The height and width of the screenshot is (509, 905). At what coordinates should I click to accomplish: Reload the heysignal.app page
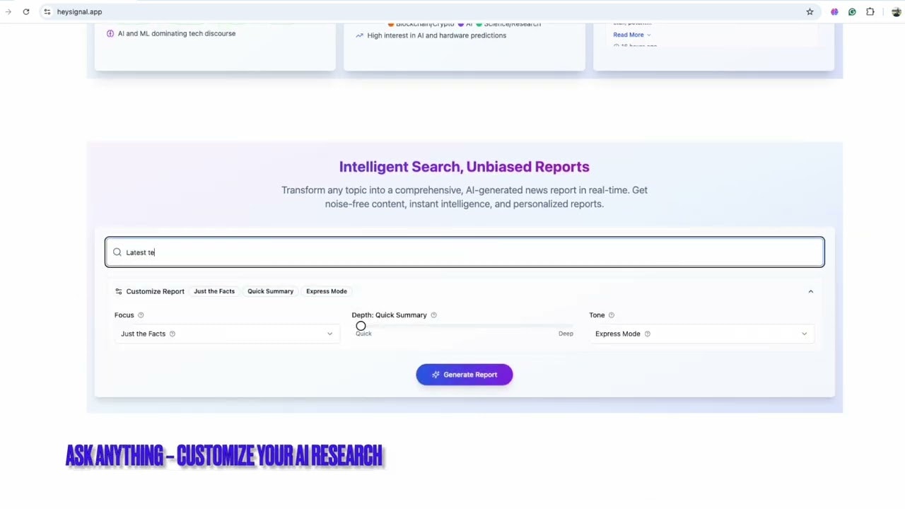(x=26, y=12)
